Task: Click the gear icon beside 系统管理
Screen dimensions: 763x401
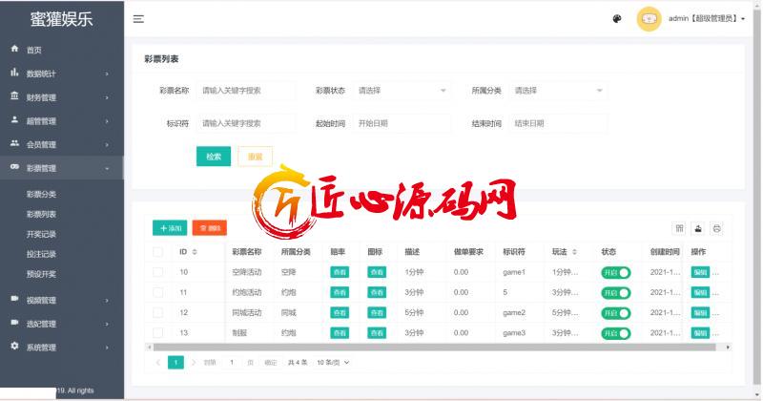Action: point(14,346)
